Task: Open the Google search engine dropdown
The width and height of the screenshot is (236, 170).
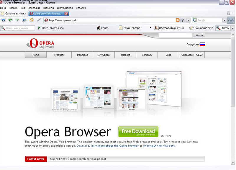Action: [x=224, y=20]
